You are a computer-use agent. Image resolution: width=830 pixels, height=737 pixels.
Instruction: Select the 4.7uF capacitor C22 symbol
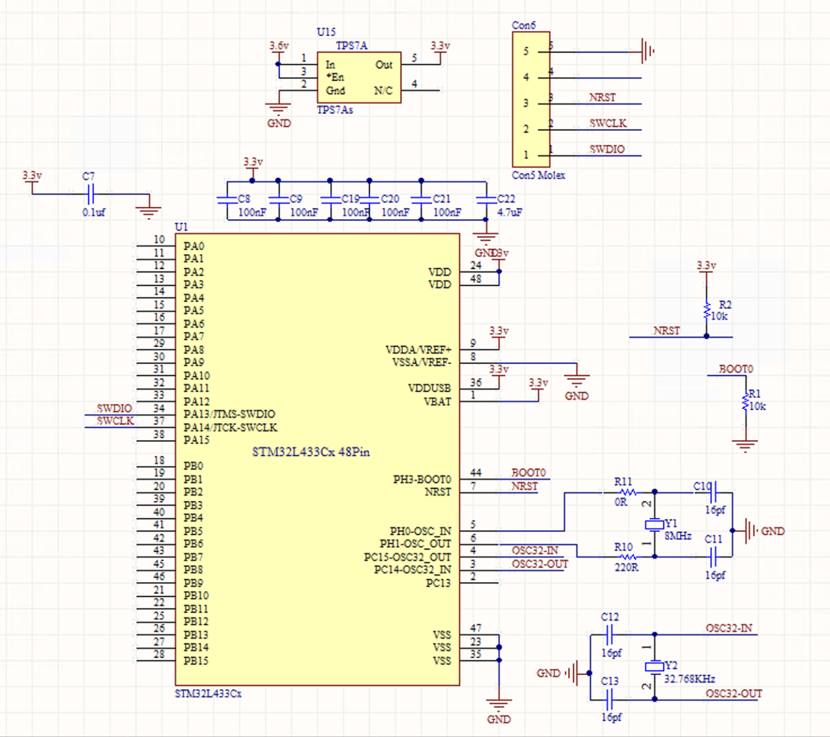point(487,201)
